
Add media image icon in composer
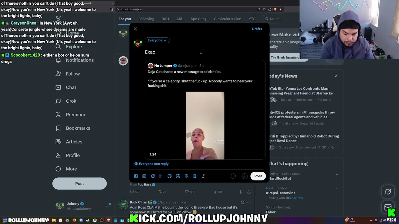tap(136, 176)
